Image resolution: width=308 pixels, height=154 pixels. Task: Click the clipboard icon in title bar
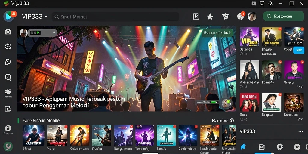pos(254,3)
